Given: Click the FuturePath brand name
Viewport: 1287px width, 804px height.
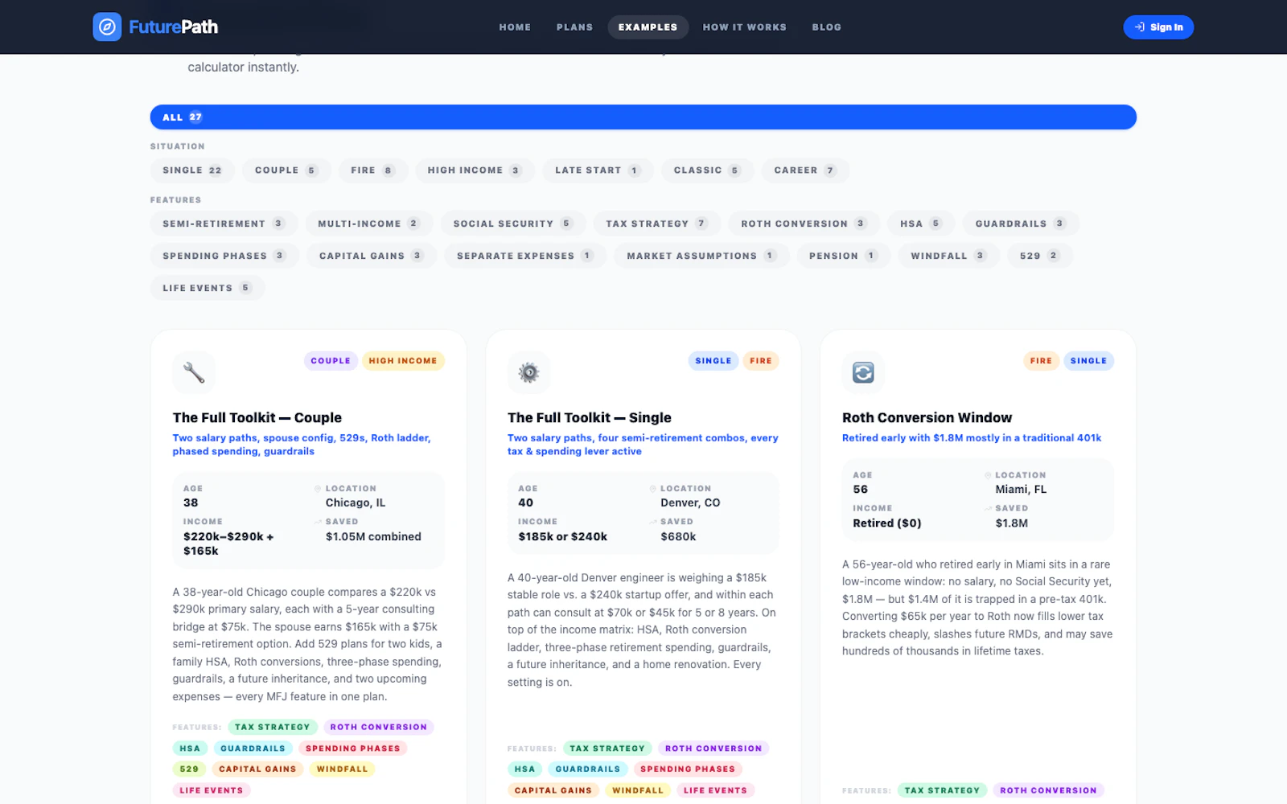Looking at the screenshot, I should coord(173,27).
